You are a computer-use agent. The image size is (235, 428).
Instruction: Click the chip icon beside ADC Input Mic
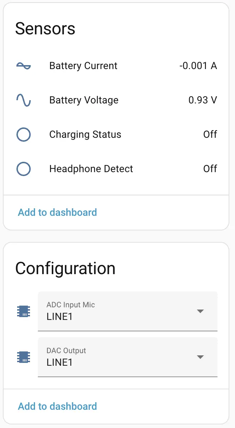pyautogui.click(x=24, y=311)
